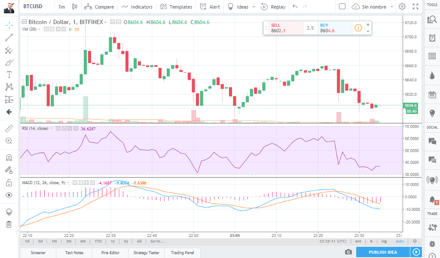The image size is (440, 258).
Task: Switch to the Pine Editor tab
Action: [110, 253]
